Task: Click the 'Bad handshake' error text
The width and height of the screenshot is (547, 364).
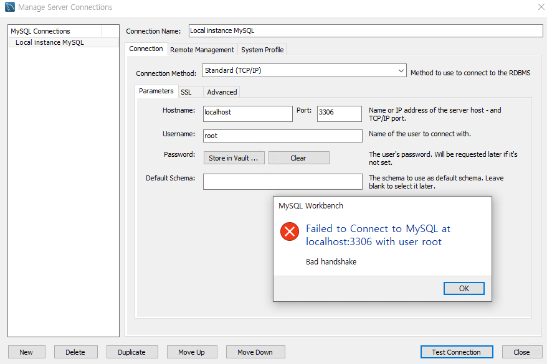Action: tap(331, 261)
